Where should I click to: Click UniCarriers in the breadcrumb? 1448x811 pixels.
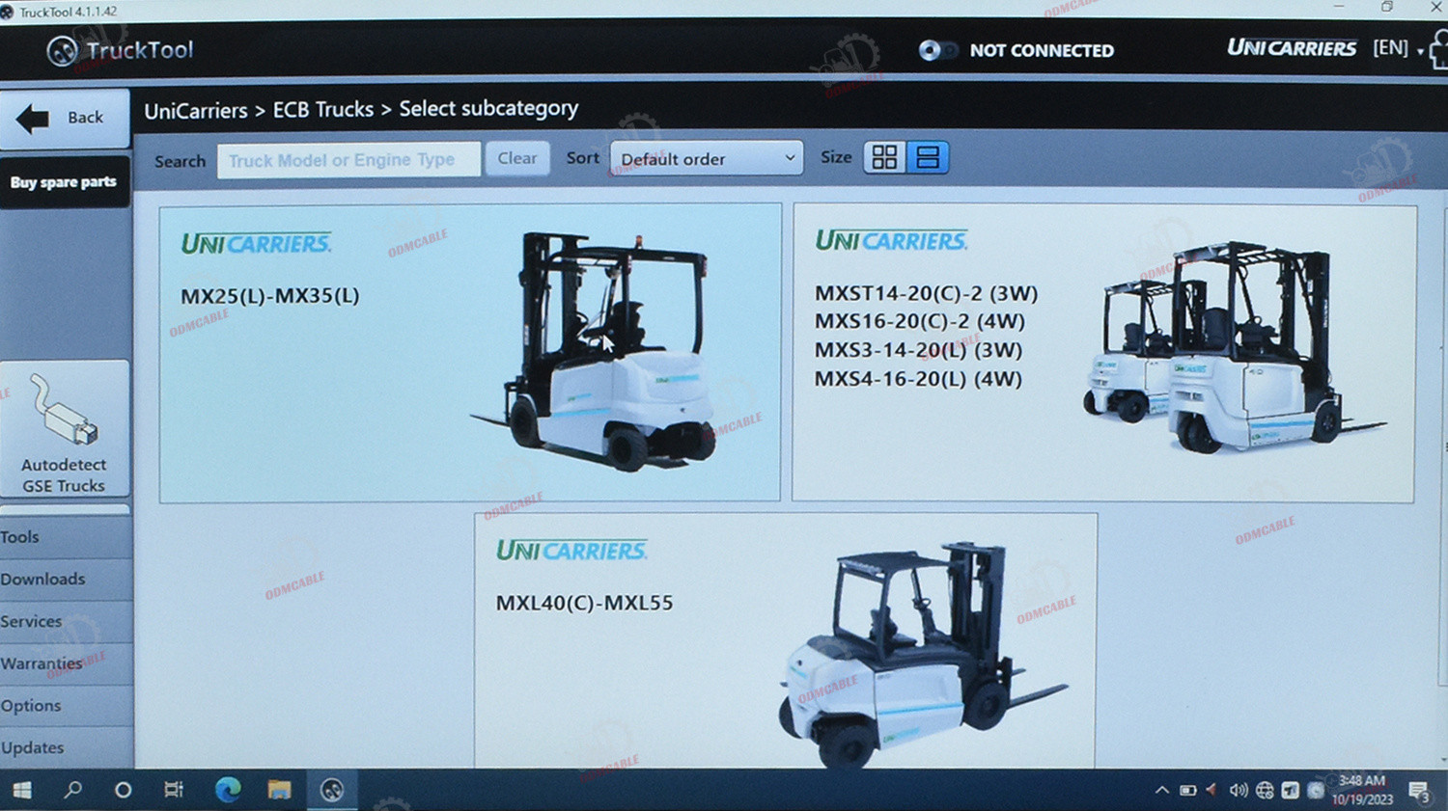click(x=196, y=111)
